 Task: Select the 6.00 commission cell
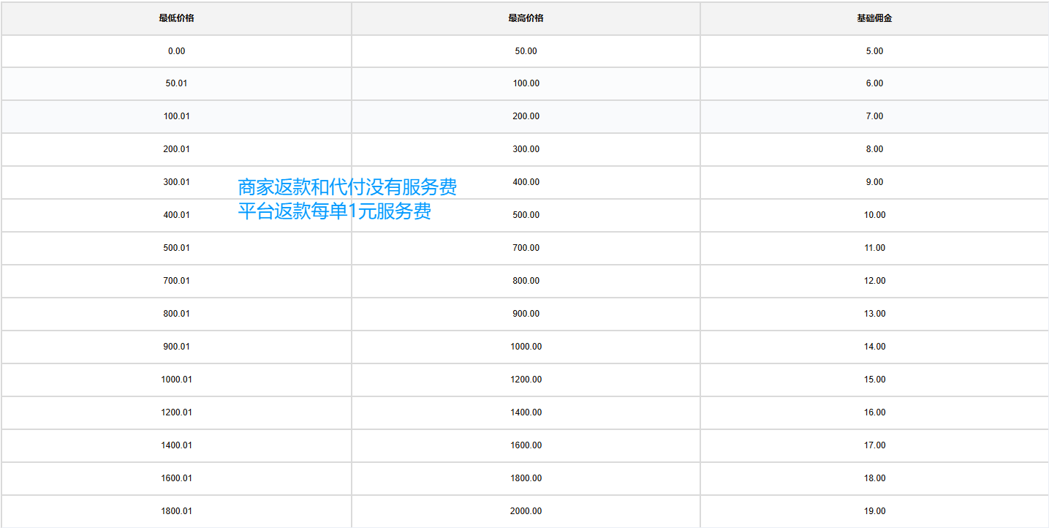click(x=874, y=83)
